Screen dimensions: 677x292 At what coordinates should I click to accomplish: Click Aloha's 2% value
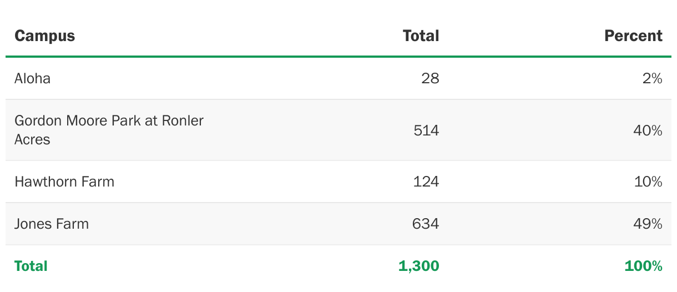[x=653, y=78]
